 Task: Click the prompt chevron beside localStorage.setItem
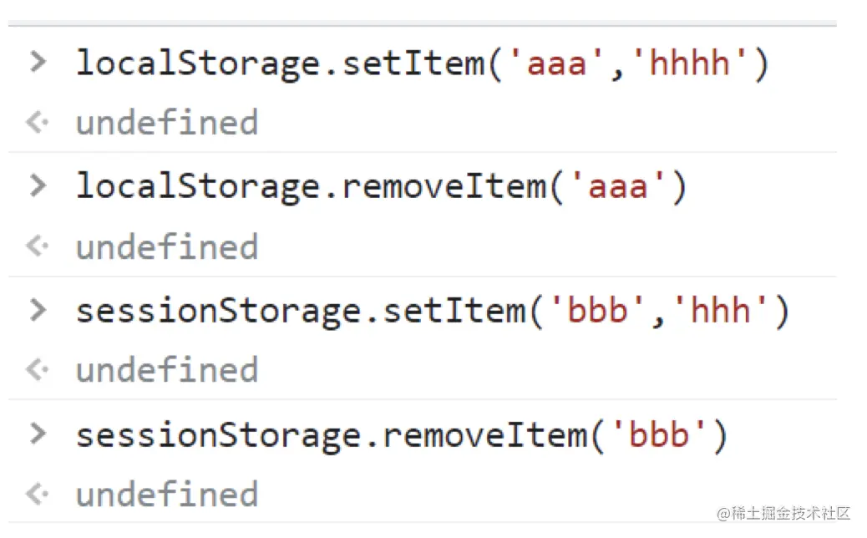point(37,62)
